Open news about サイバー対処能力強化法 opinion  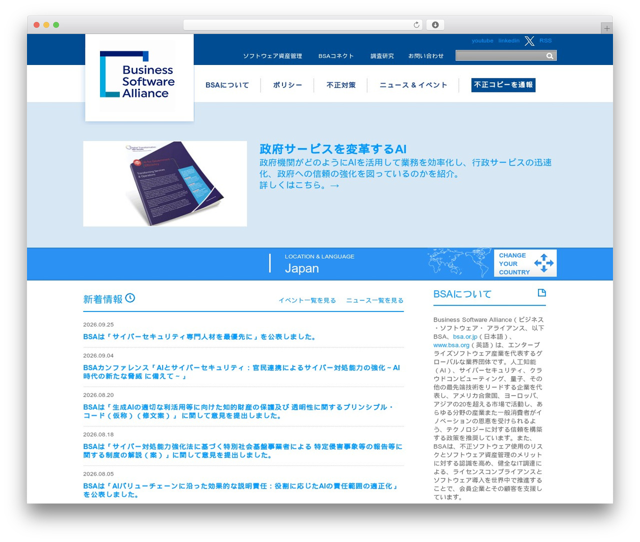coord(242,451)
